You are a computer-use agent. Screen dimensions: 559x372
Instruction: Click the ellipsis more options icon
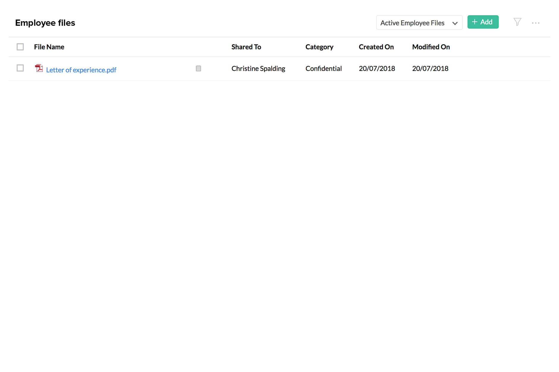coord(536,23)
